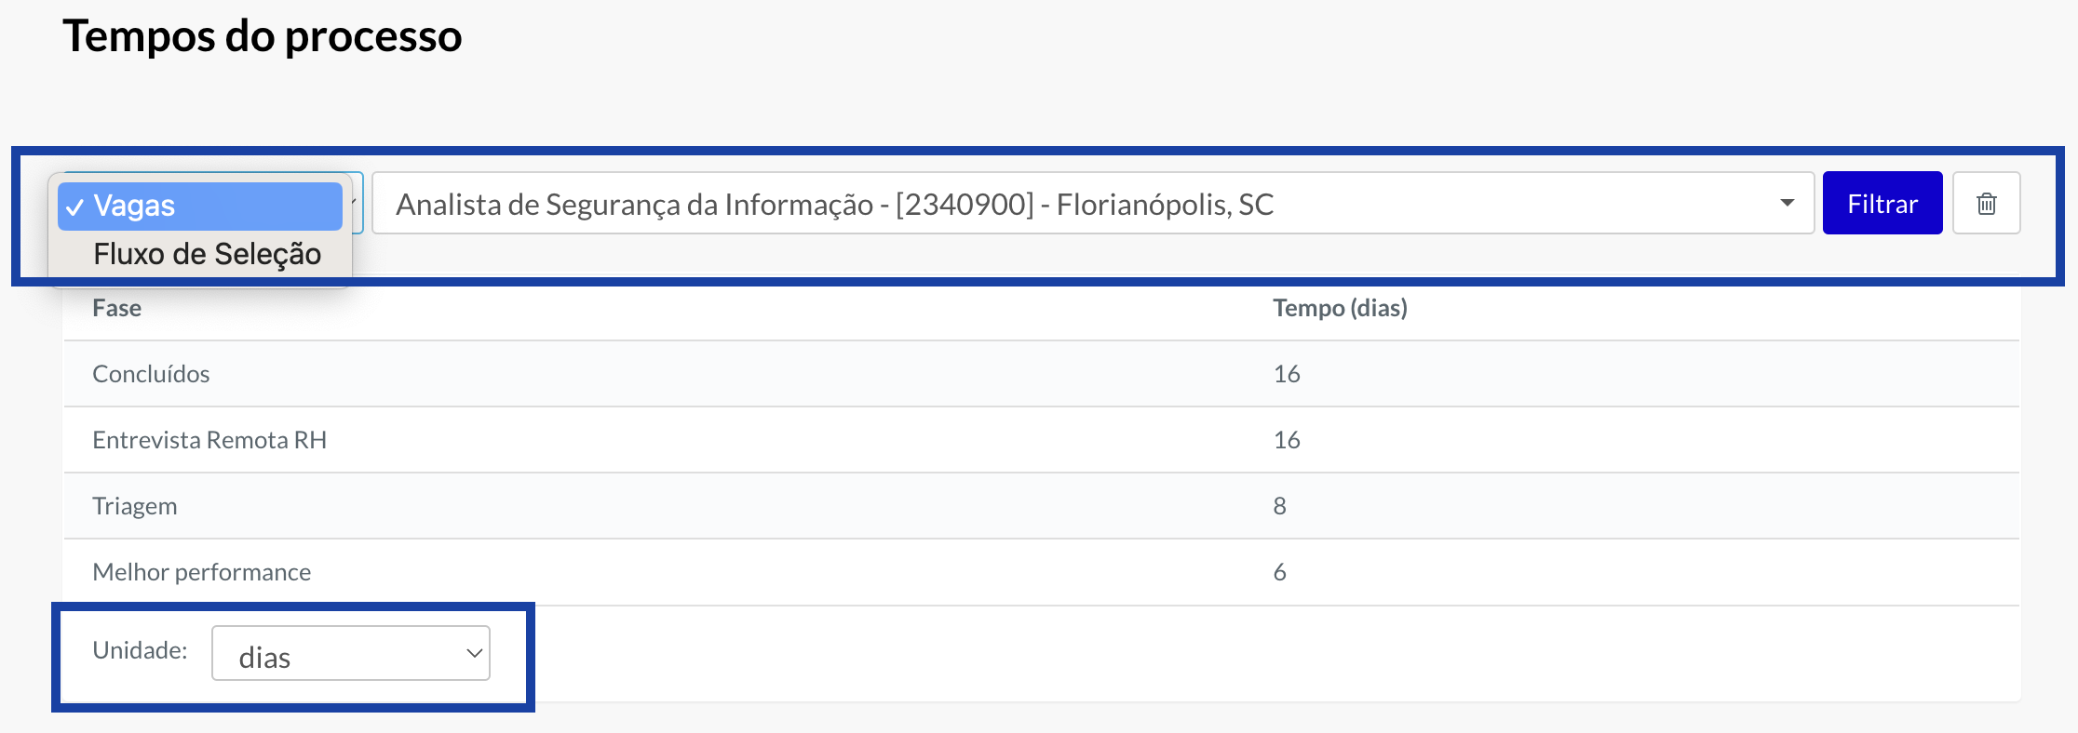Click the chevron in the dias selector
This screenshot has width=2078, height=733.
click(474, 654)
